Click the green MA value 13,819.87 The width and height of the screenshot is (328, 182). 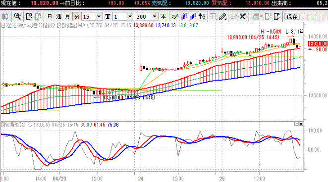188,25
